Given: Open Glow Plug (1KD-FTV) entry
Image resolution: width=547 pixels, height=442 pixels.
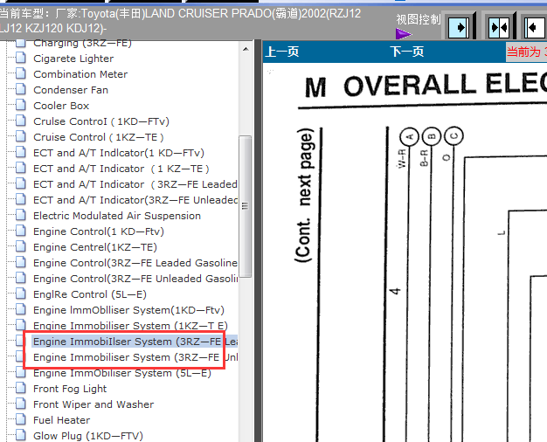Looking at the screenshot, I should [x=88, y=435].
